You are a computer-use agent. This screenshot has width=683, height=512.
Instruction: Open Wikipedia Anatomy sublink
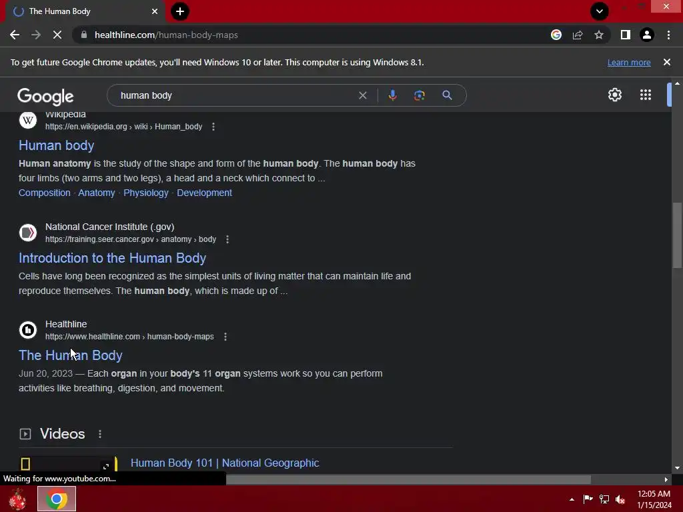pos(96,193)
